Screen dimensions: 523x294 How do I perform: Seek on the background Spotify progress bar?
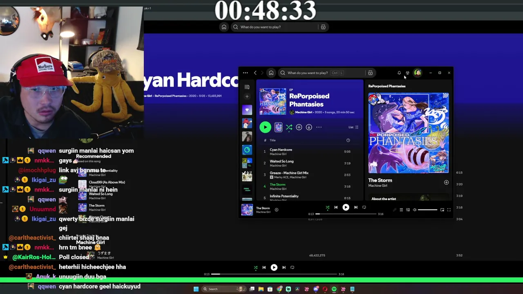click(274, 274)
